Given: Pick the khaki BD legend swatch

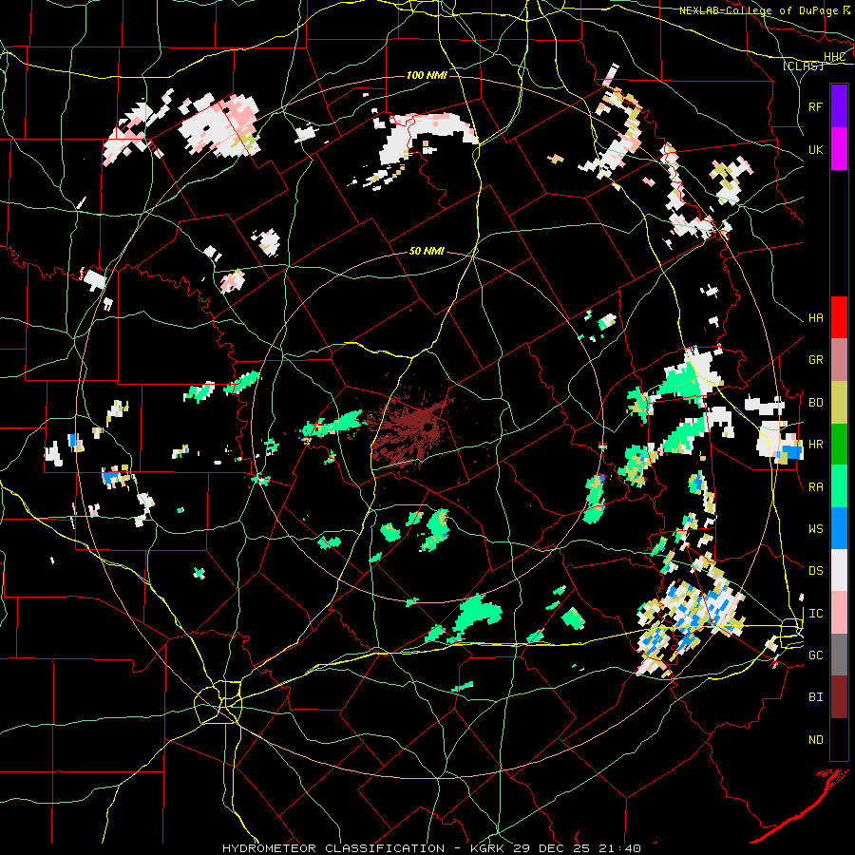Looking at the screenshot, I should coord(839,403).
